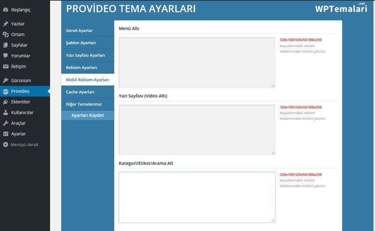Switch to the Genel Ayarlar tab
This screenshot has width=375, height=231.
[88, 31]
